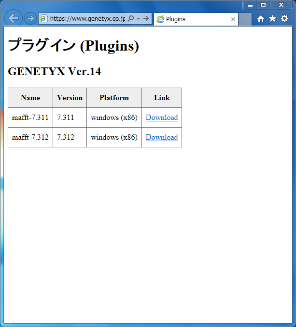This screenshot has width=296, height=327.
Task: Maximize the browser window
Action: [263, 5]
